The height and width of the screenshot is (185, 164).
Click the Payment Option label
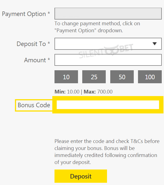pos(26,14)
